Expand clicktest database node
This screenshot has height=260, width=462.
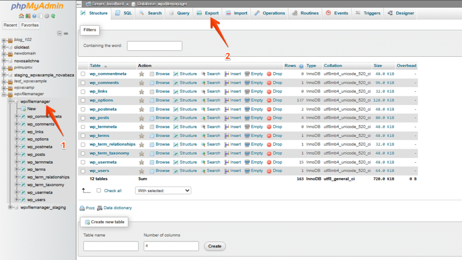click(4, 47)
